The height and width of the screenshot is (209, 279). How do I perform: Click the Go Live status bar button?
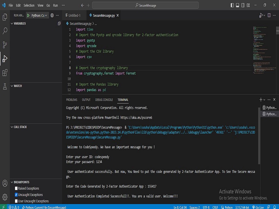point(258,207)
